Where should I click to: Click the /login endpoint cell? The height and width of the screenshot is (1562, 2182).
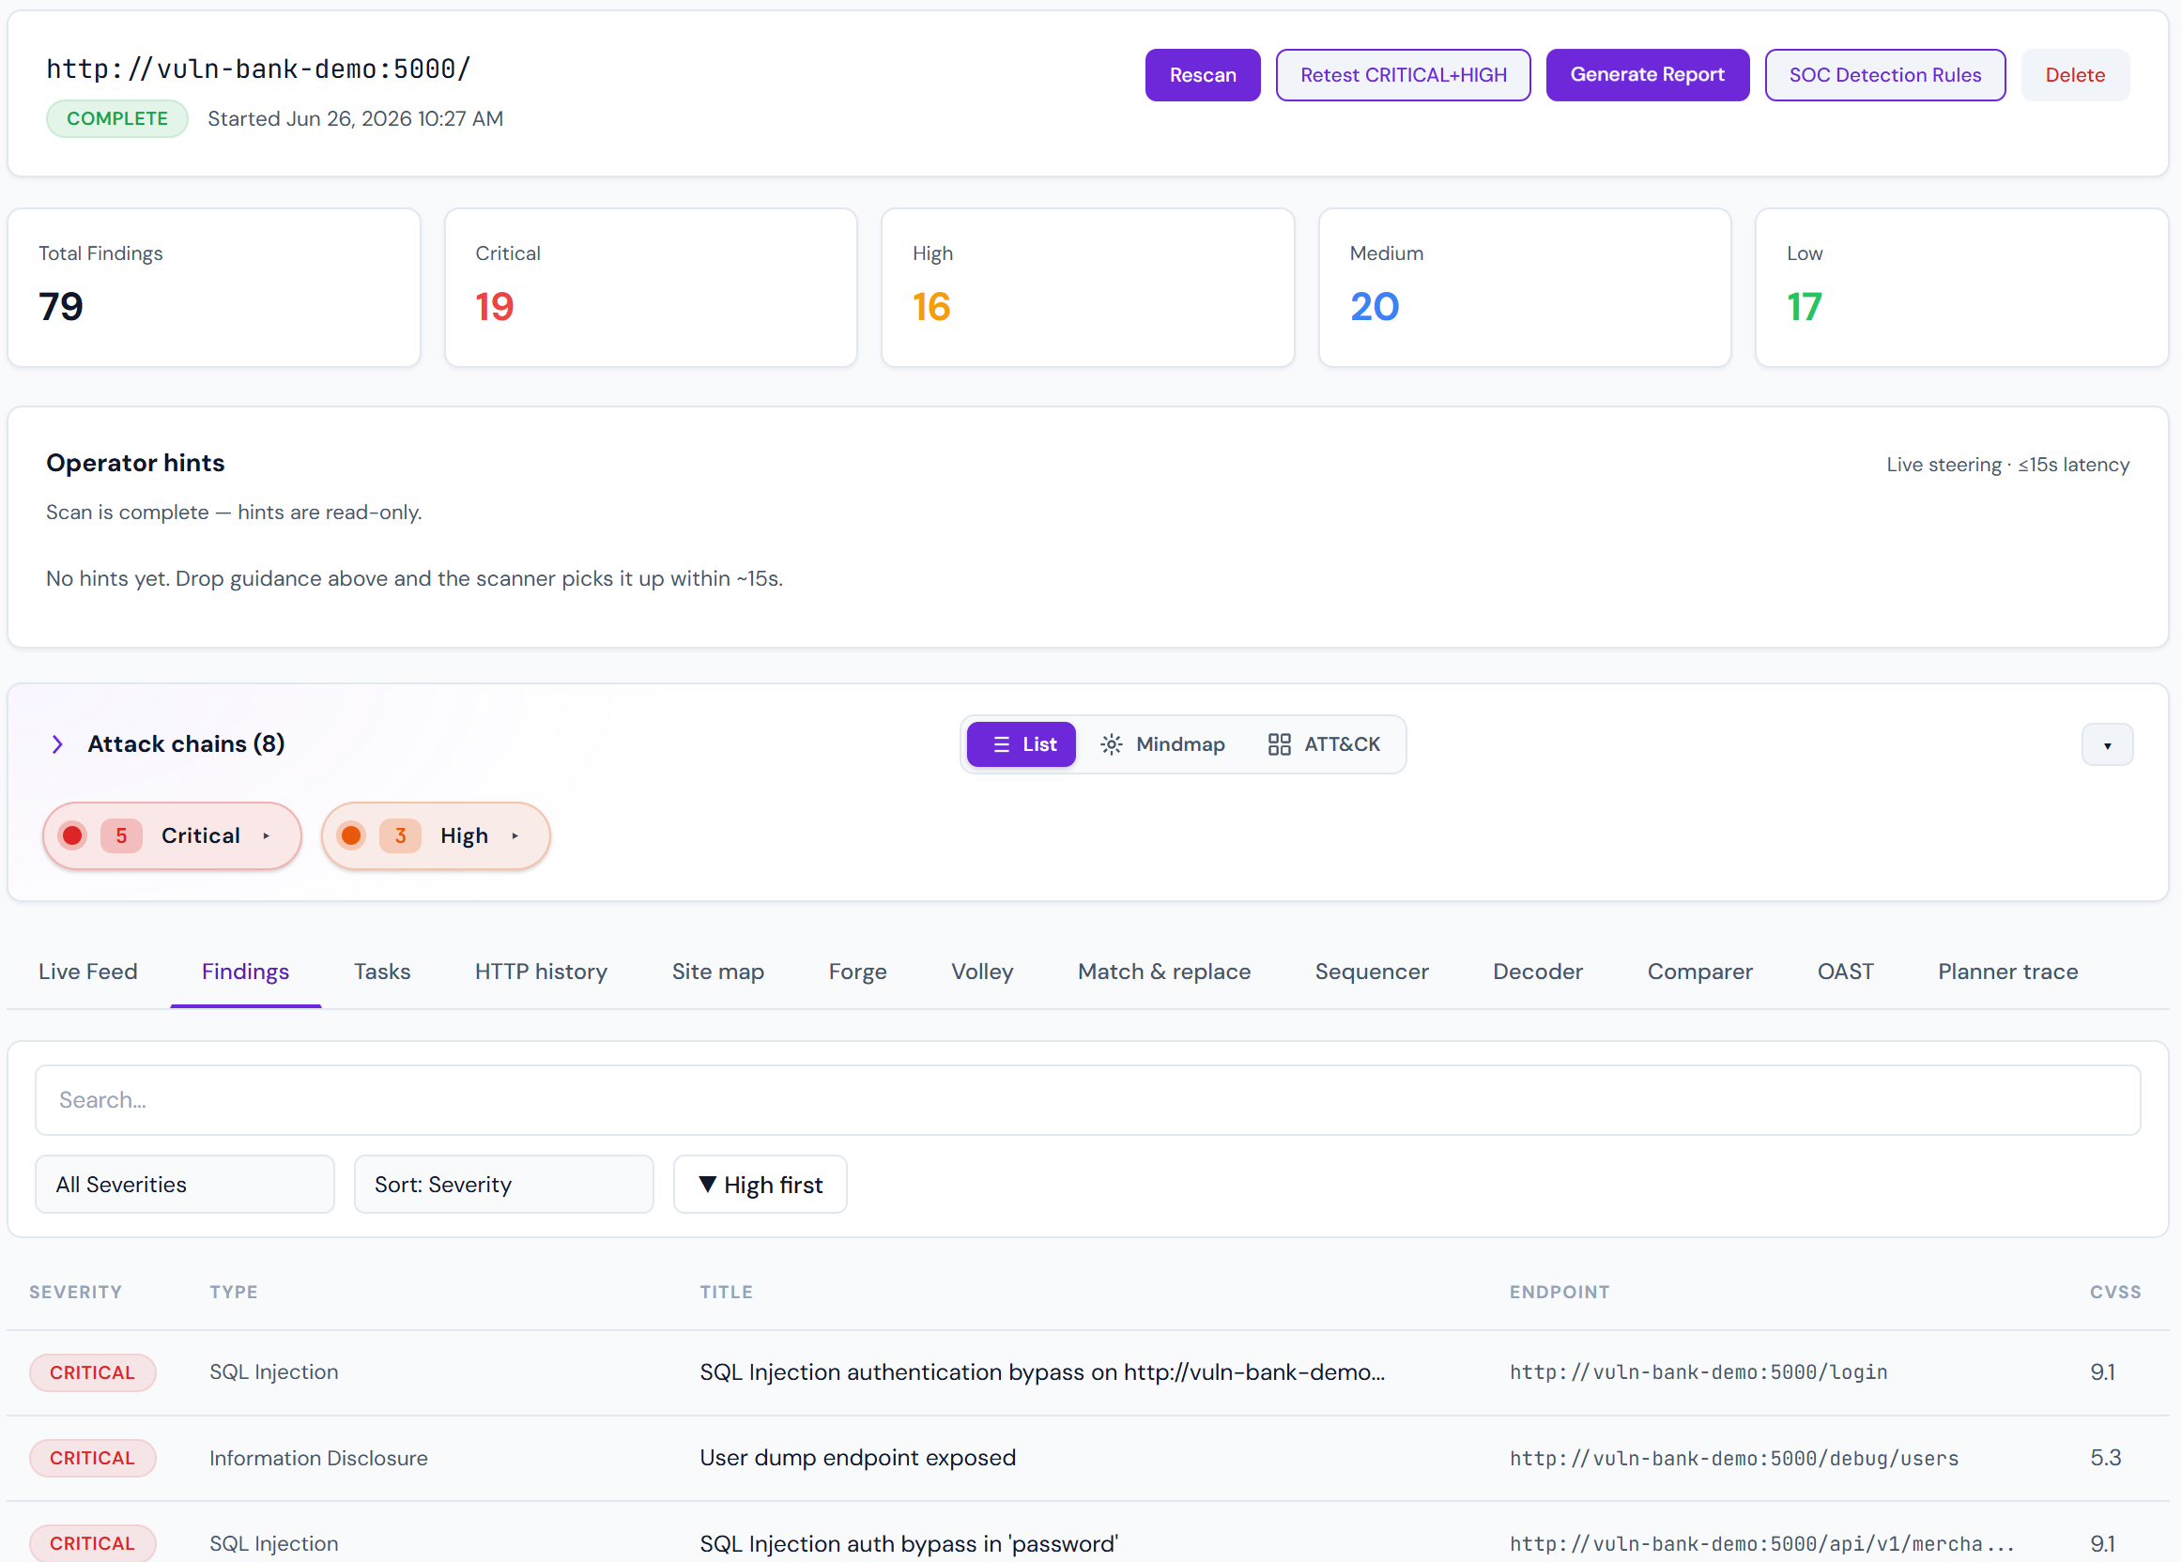click(1698, 1372)
